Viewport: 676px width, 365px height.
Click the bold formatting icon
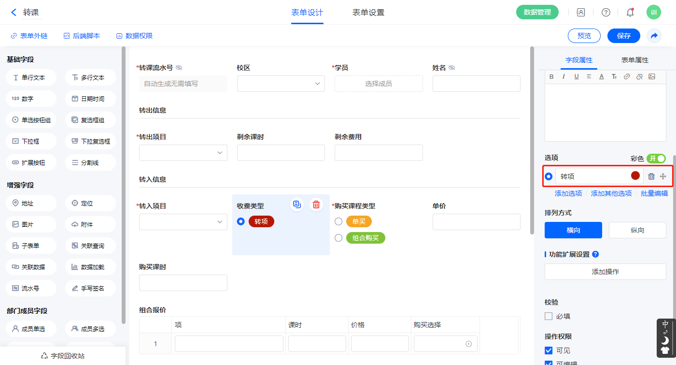(551, 76)
